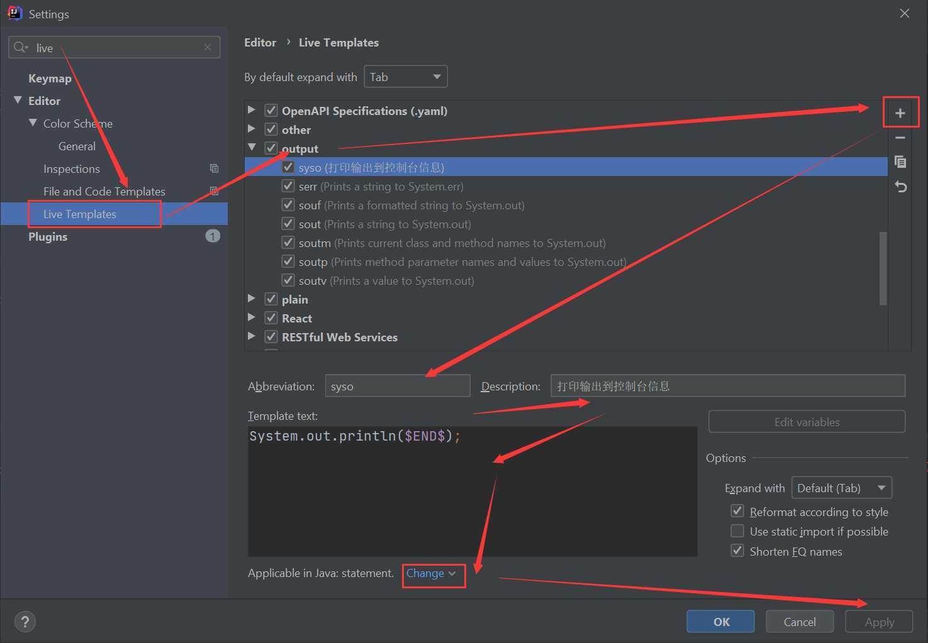
Task: Toggle the 'output' group checkbox
Action: 271,148
